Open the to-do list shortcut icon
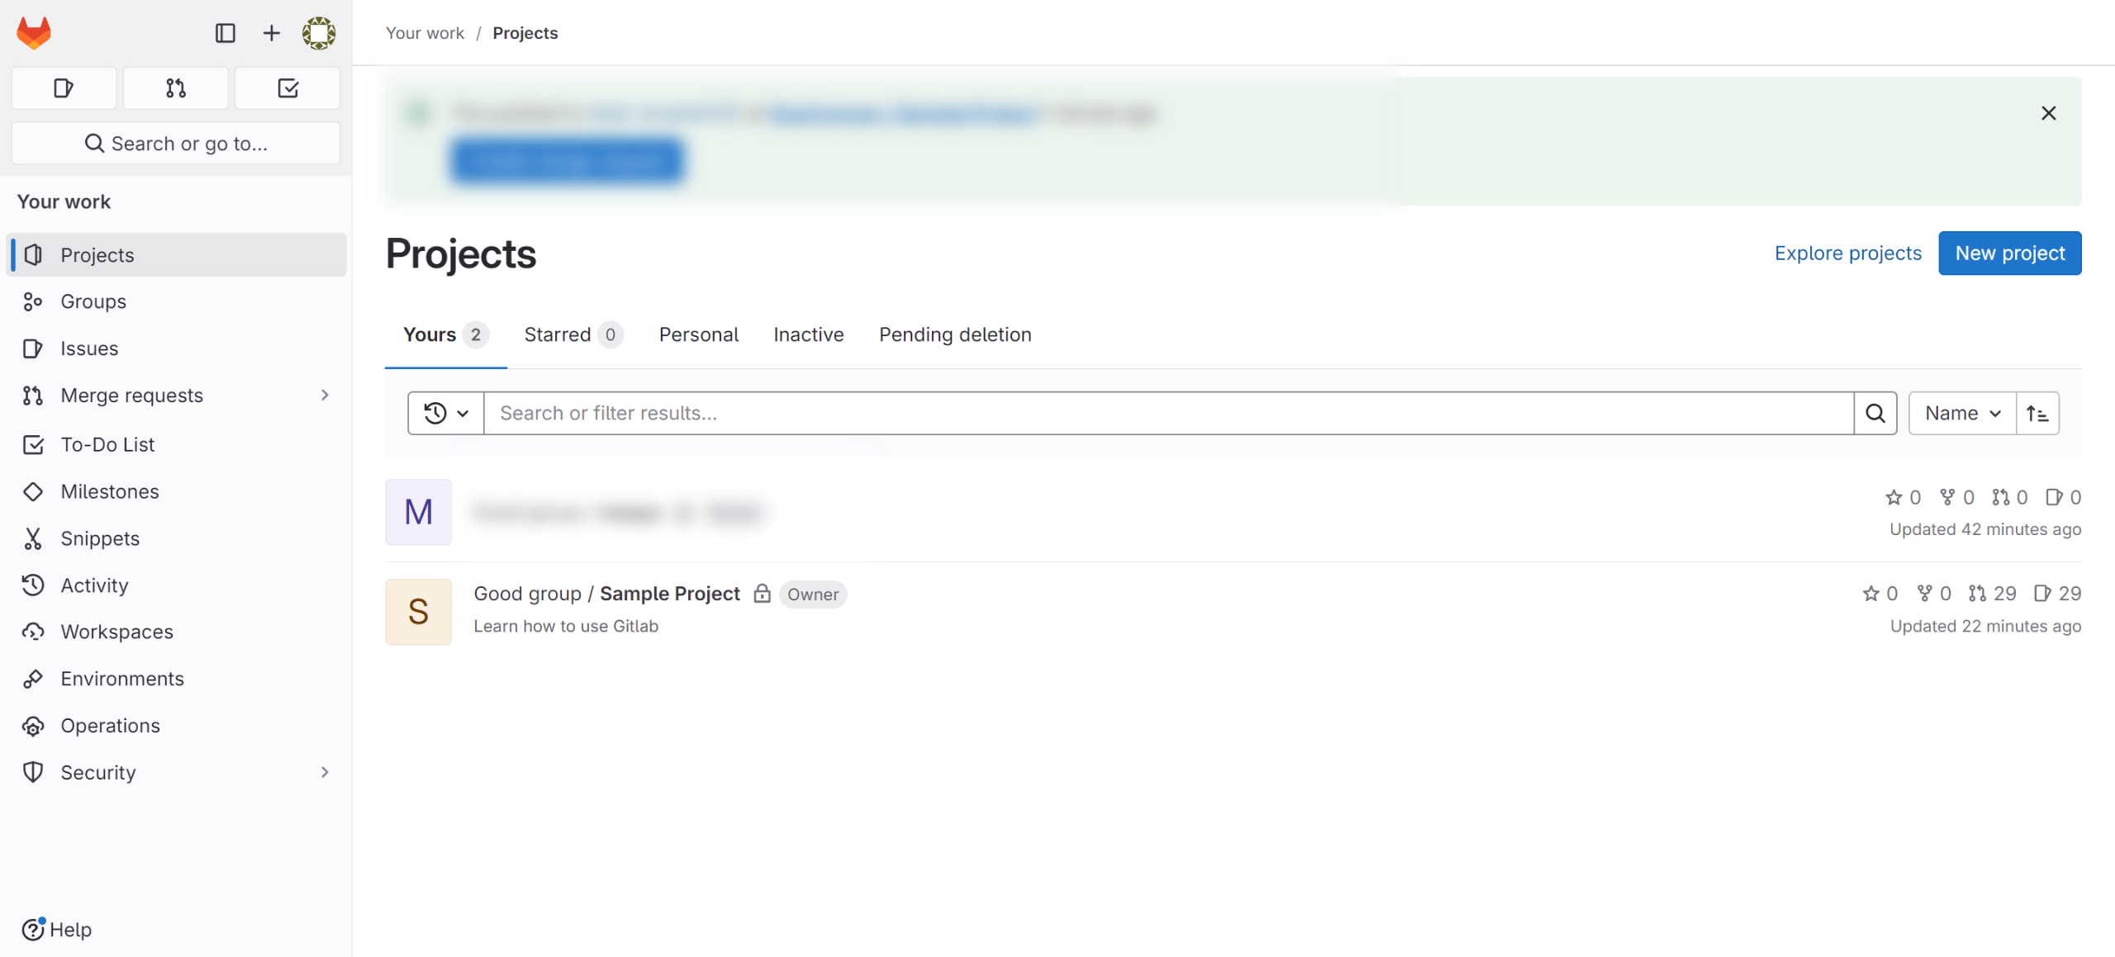 tap(288, 88)
